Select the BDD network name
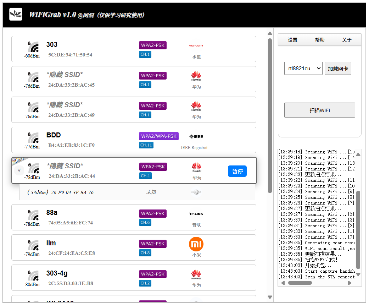 [x=54, y=135]
